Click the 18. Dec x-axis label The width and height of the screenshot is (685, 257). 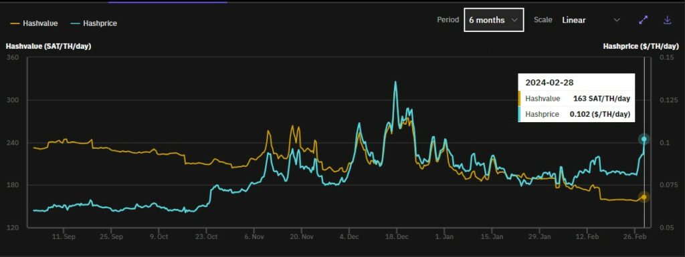click(x=396, y=237)
